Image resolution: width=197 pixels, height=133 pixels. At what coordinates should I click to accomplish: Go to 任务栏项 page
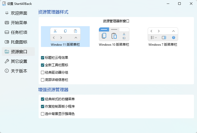[x=18, y=32]
